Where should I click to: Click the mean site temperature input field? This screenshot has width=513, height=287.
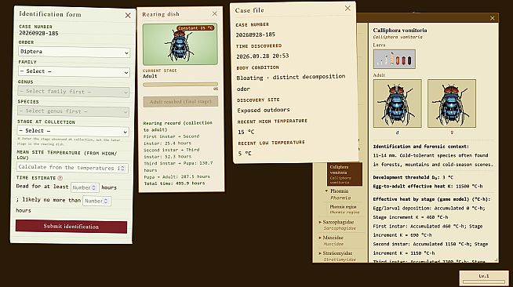click(x=72, y=168)
